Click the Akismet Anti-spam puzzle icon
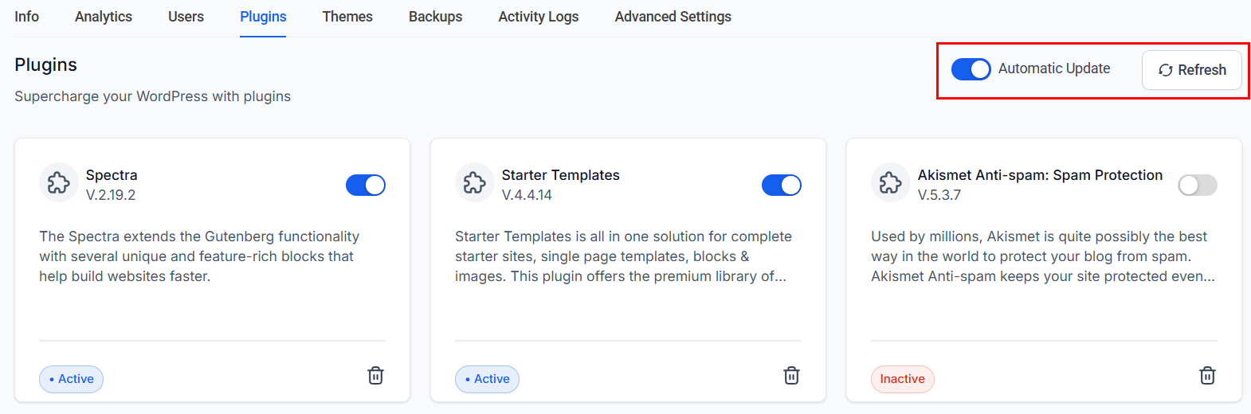The image size is (1251, 414). click(891, 183)
